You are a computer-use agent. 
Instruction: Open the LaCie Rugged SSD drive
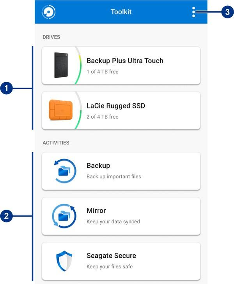pyautogui.click(x=116, y=106)
